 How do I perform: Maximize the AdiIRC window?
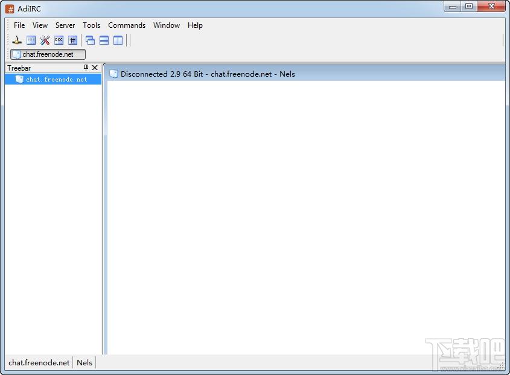pyautogui.click(x=469, y=7)
